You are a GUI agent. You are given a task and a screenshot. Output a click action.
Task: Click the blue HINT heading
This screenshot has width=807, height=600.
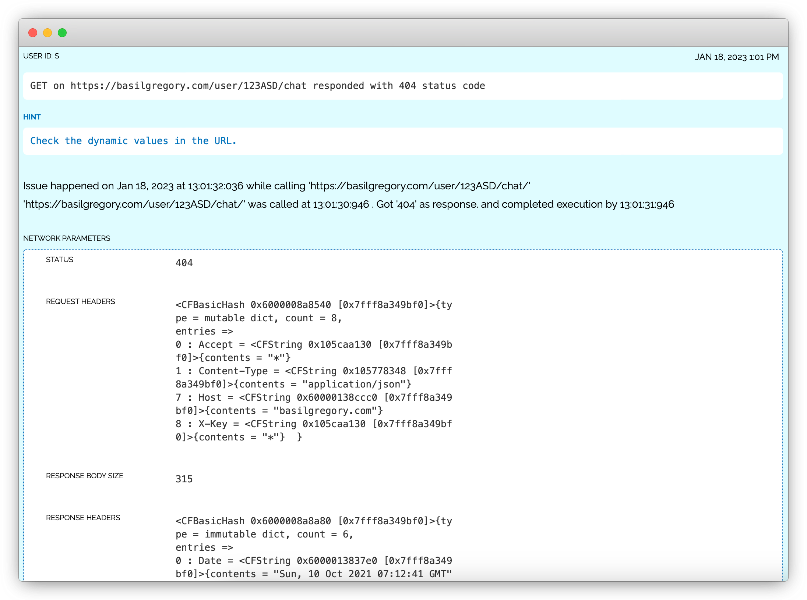(x=32, y=117)
